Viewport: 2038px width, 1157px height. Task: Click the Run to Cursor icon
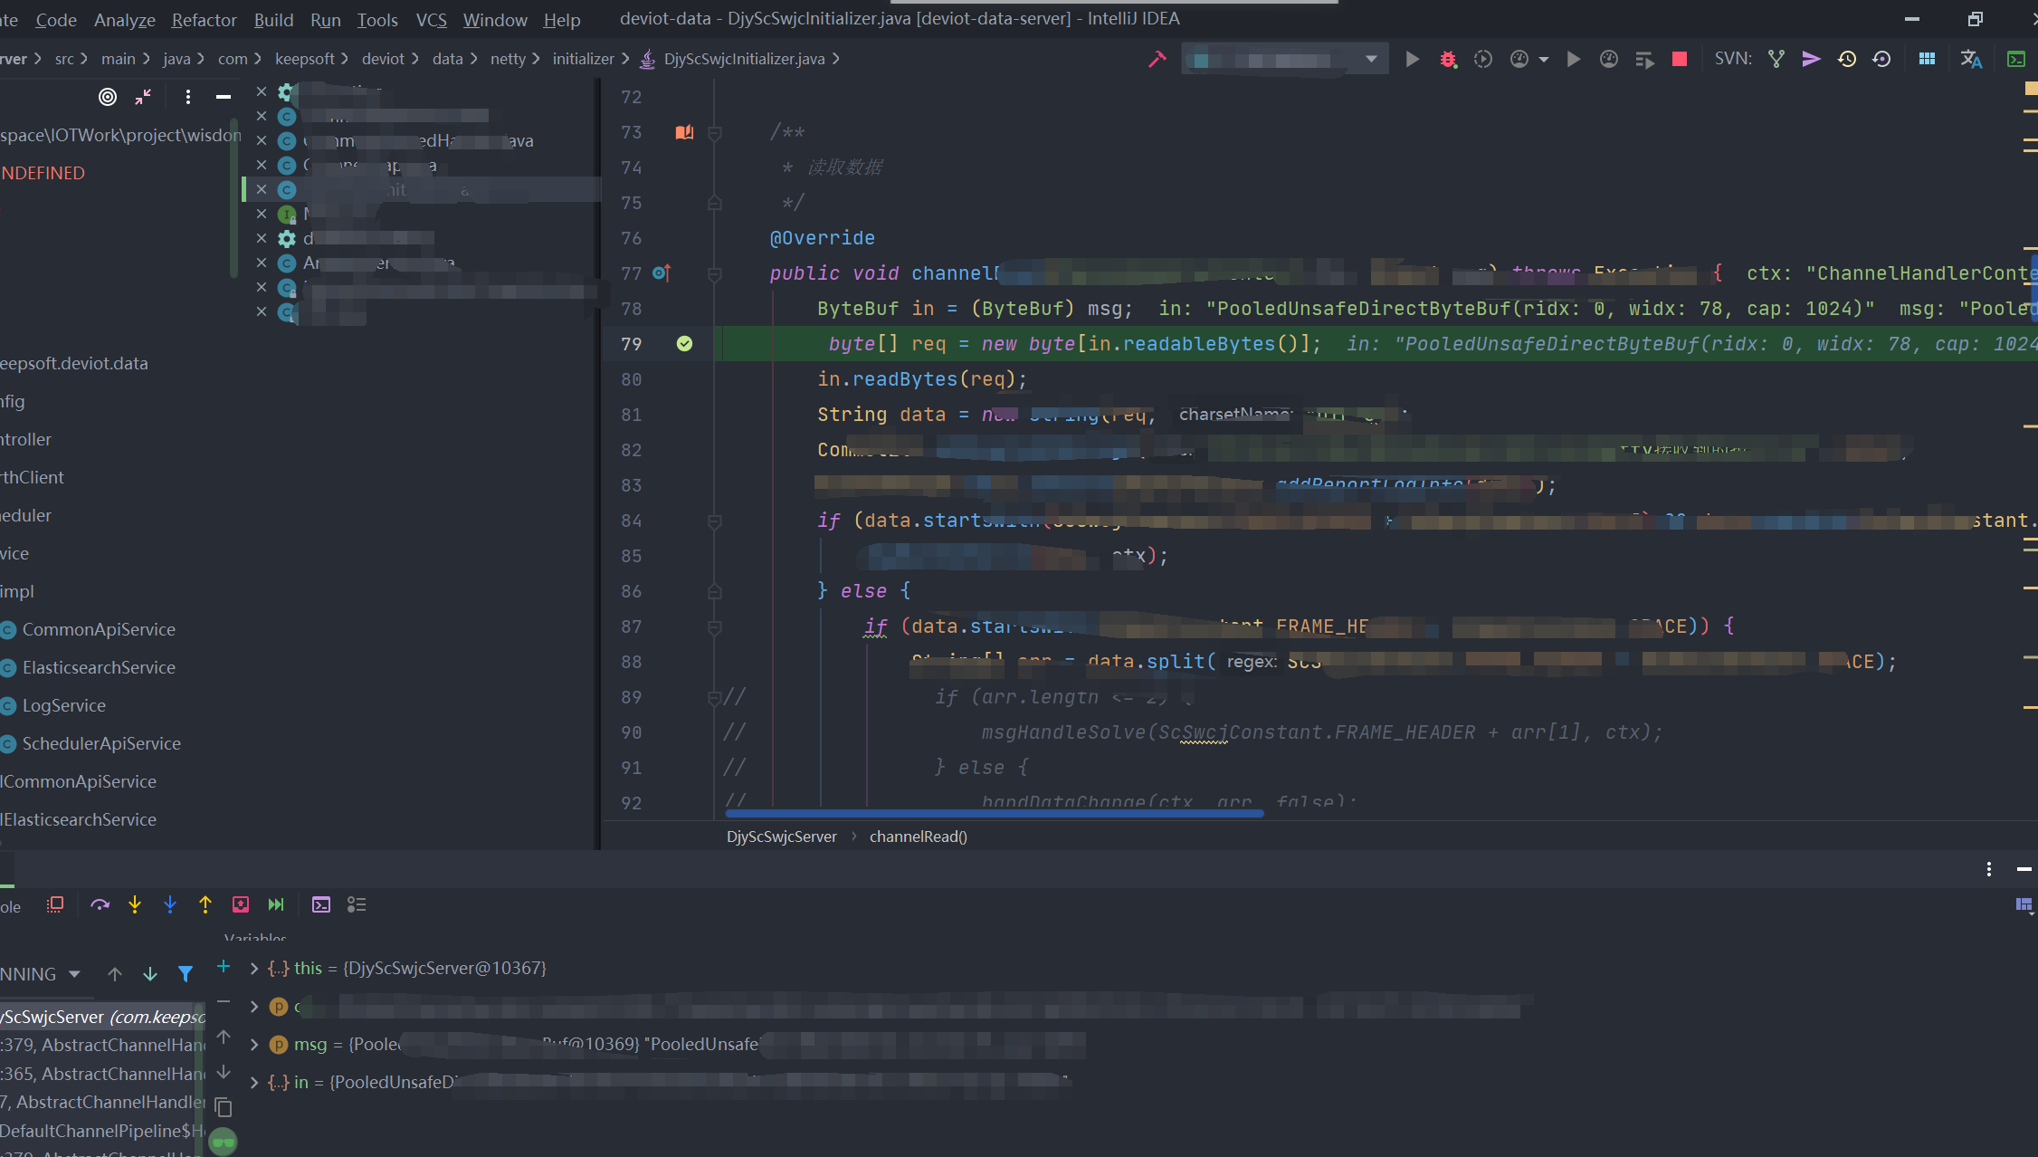(x=276, y=904)
